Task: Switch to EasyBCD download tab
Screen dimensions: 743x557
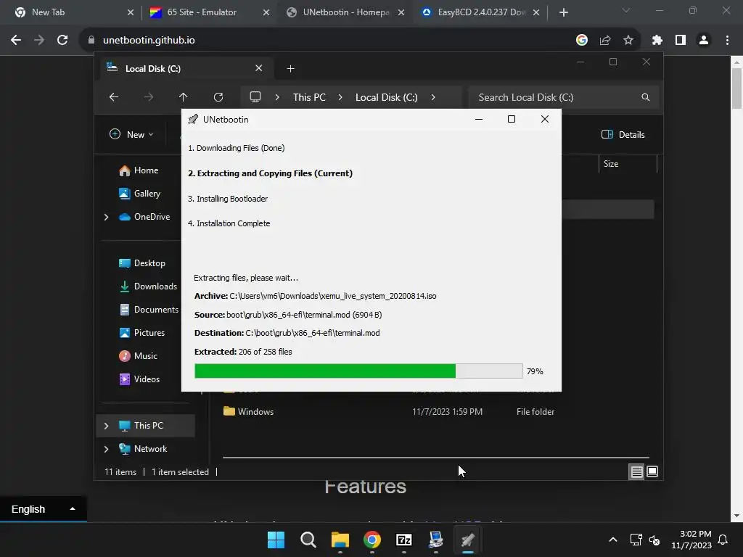Action: (x=480, y=13)
